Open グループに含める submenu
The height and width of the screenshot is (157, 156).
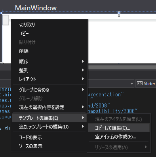[49, 90]
